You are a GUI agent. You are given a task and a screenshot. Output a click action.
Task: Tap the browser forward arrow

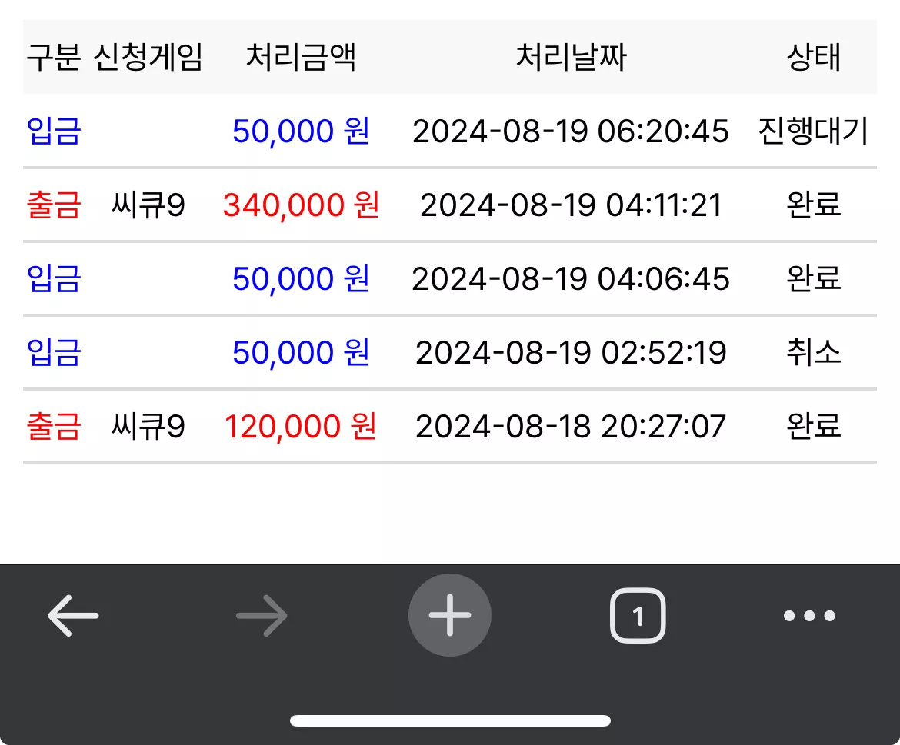pyautogui.click(x=262, y=615)
